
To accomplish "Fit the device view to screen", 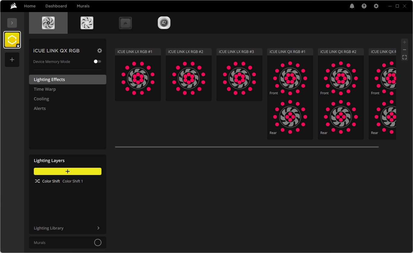I will (405, 57).
